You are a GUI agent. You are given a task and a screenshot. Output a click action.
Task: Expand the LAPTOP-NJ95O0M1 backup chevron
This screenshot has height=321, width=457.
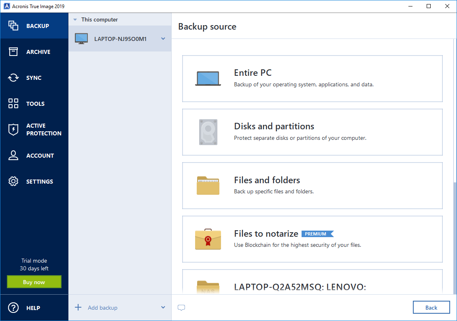pyautogui.click(x=163, y=39)
